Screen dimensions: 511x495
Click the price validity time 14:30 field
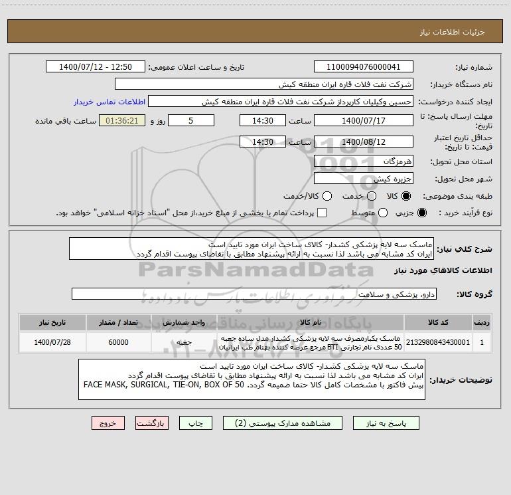(263, 142)
